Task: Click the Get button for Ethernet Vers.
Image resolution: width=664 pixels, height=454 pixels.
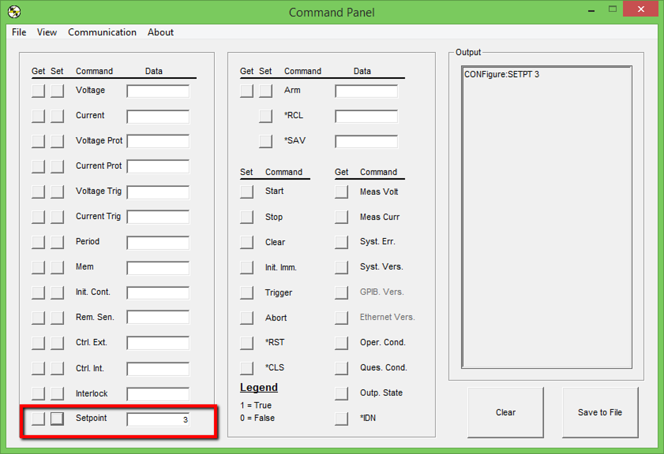Action: click(x=341, y=318)
